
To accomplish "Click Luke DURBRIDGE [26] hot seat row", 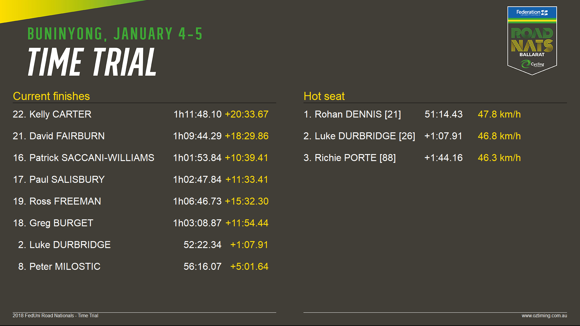I will (x=412, y=136).
